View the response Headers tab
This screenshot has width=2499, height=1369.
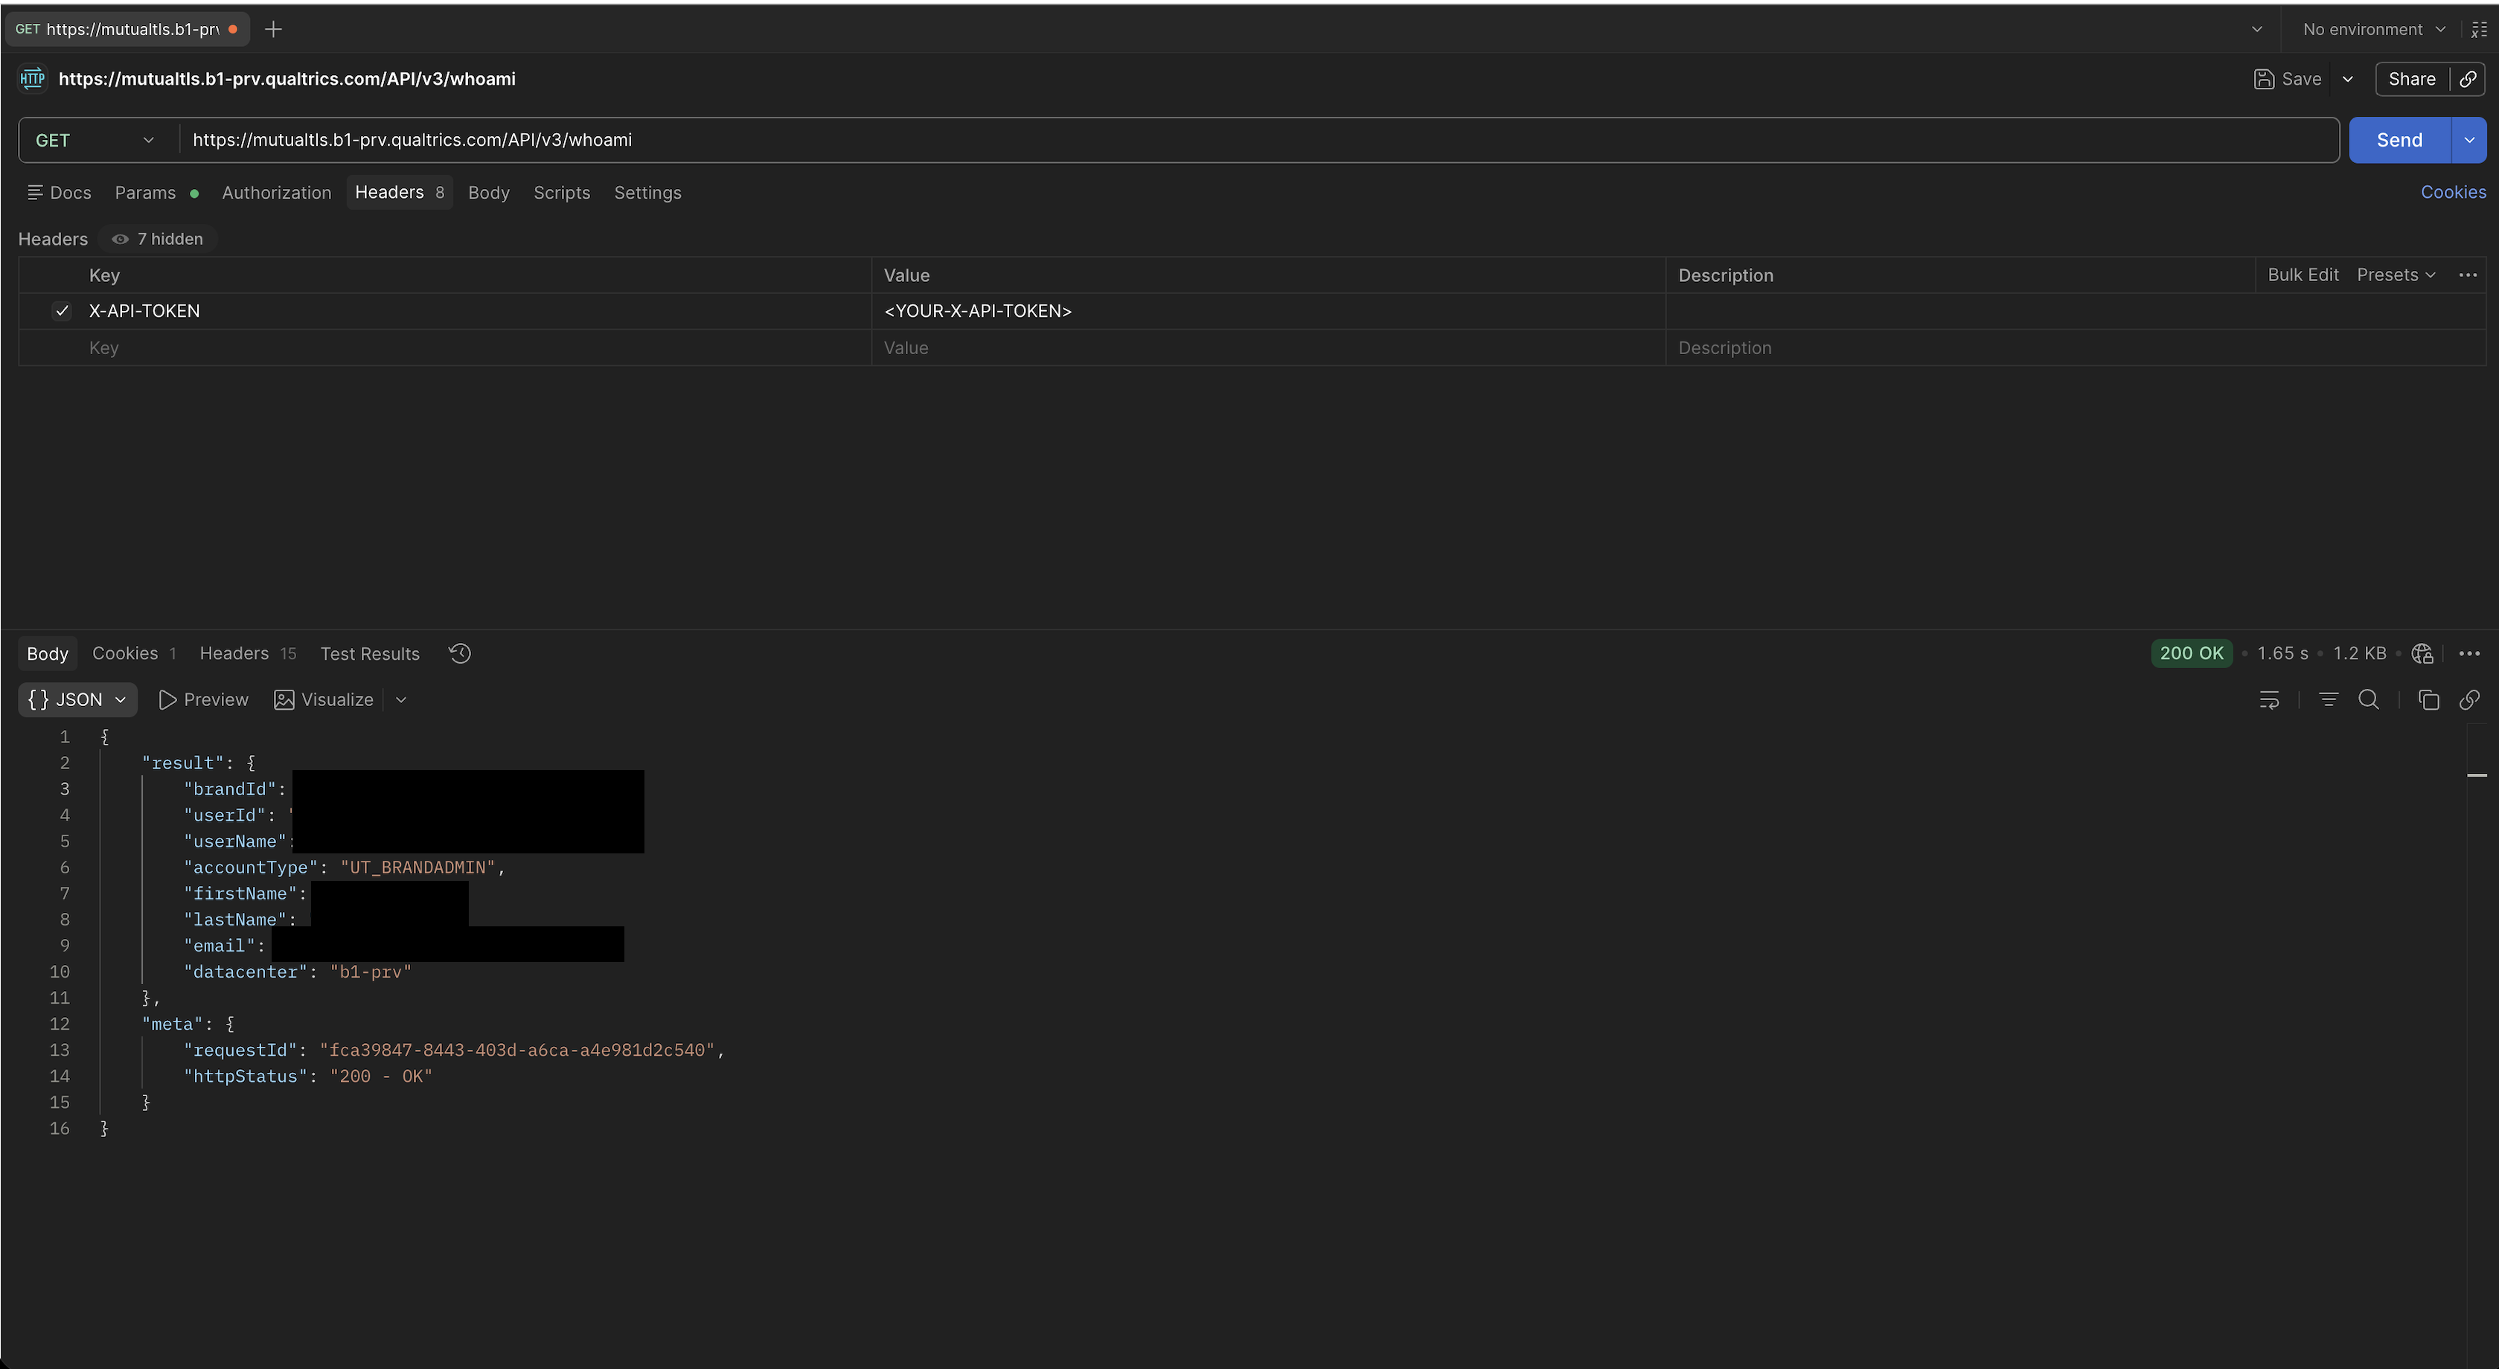point(247,653)
